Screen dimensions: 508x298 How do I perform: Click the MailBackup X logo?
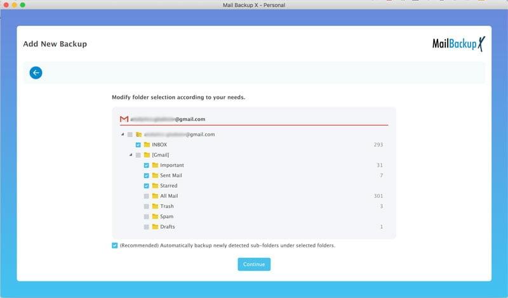point(458,44)
